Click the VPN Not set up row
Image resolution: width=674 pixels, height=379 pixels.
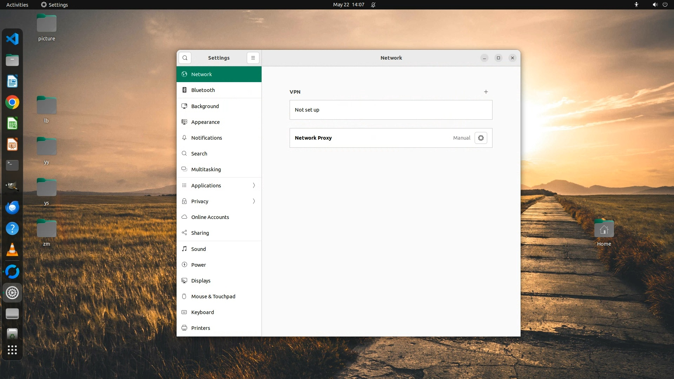[x=391, y=110]
